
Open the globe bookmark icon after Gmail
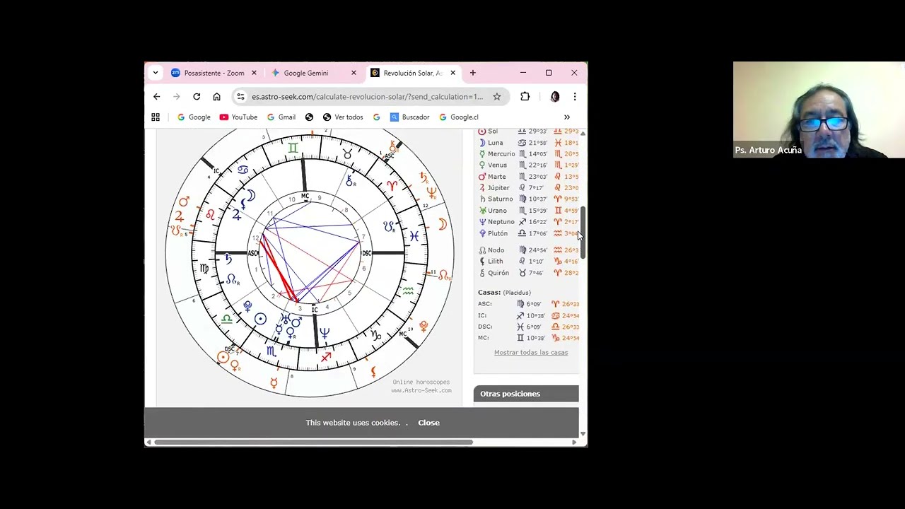309,117
